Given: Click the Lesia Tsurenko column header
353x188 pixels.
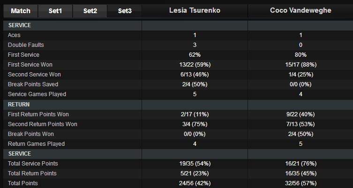Looking at the screenshot, I should click(x=195, y=10).
